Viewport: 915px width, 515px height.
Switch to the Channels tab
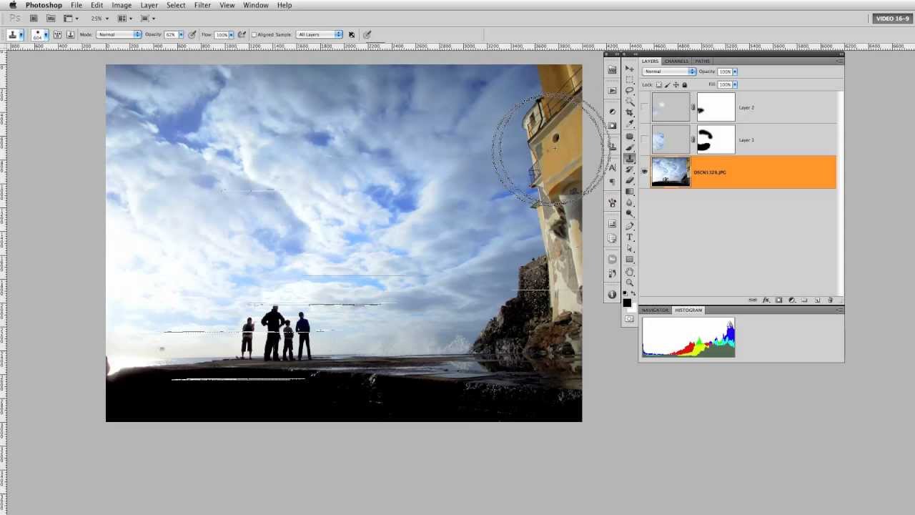pos(676,61)
